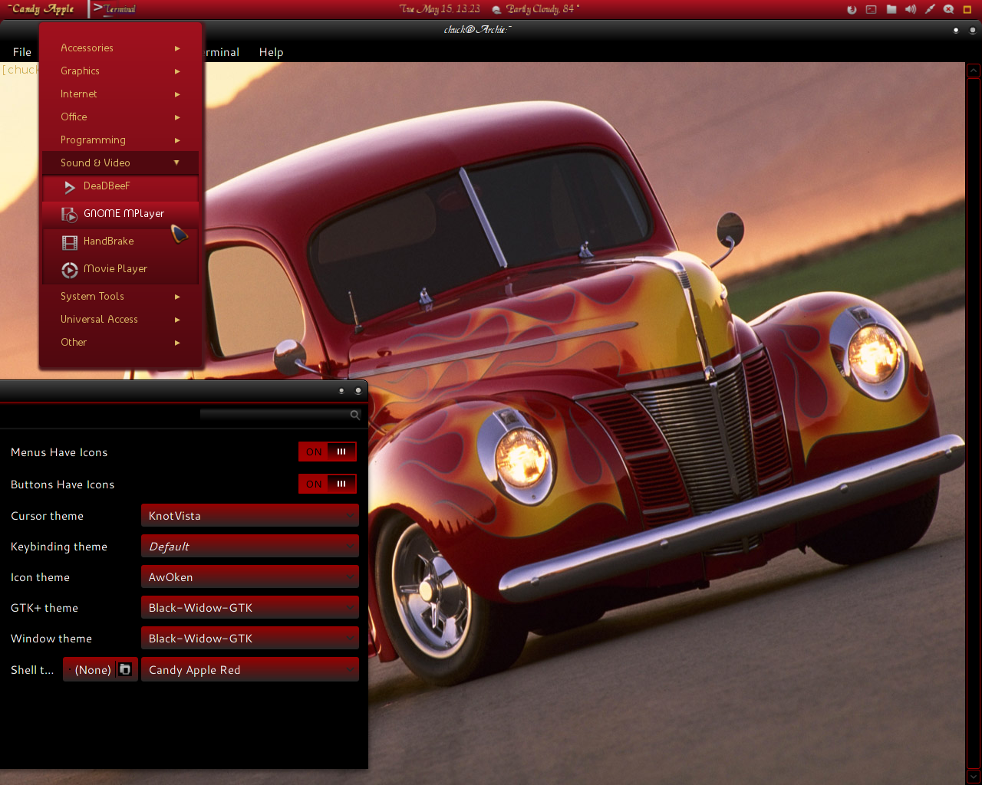Open the Universal Access category
Screen dimensions: 982x785
point(120,319)
